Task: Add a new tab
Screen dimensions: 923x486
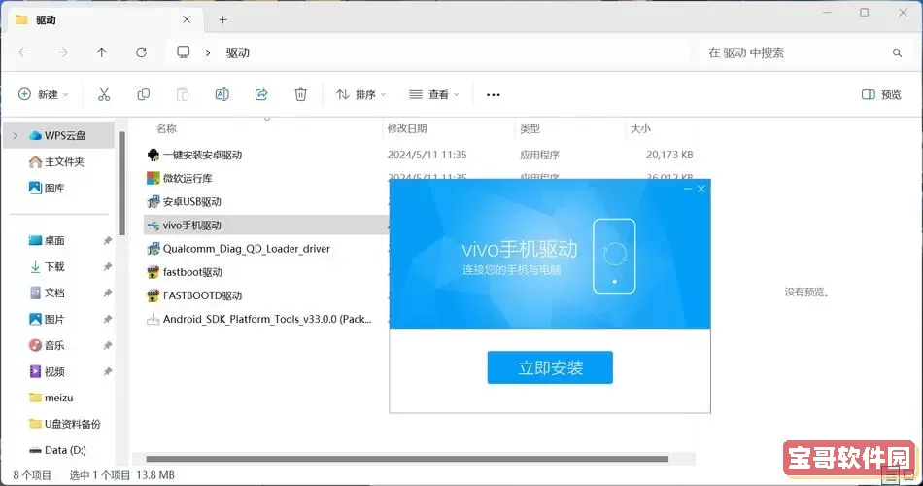Action: coord(222,20)
